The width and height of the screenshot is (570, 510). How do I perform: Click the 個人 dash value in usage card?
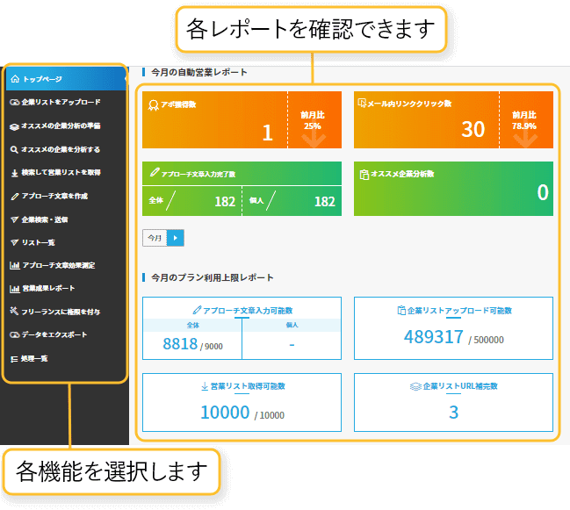[x=292, y=344]
